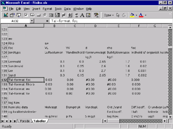Select the Design Mode toolbar icon
Screen dimensions: 173x129
click(6, 15)
